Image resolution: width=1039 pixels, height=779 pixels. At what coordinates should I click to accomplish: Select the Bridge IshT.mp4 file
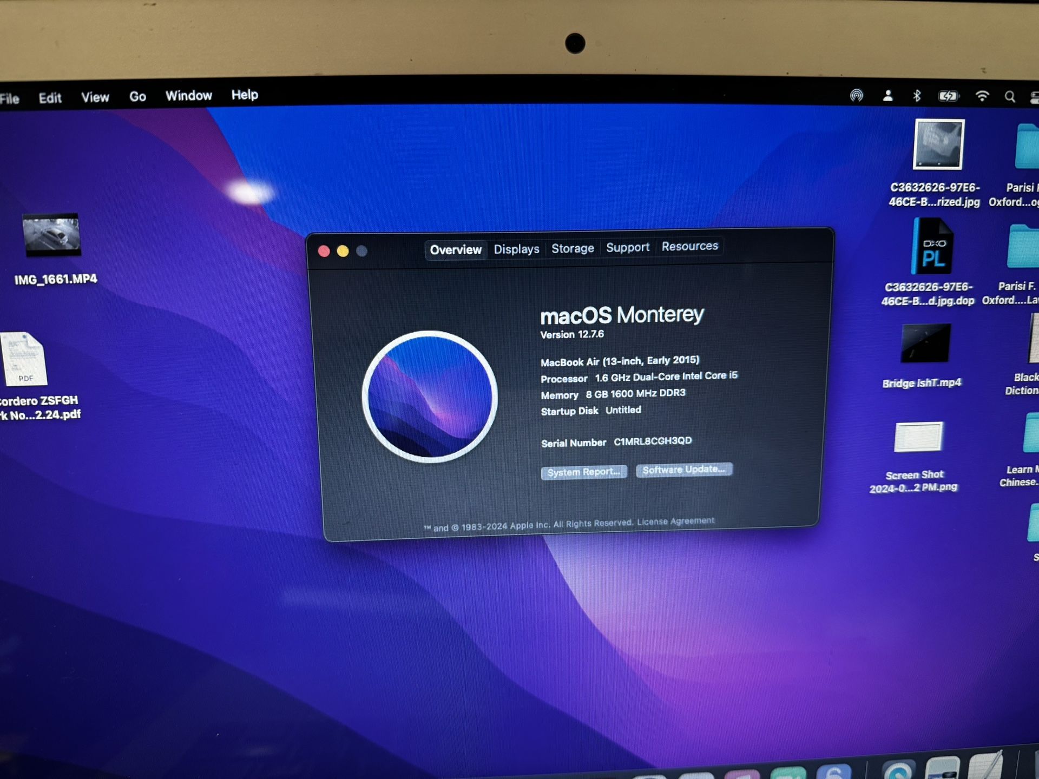click(925, 344)
